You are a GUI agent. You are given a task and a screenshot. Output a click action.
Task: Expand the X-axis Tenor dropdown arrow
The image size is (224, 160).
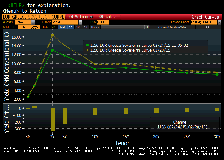[33, 22]
